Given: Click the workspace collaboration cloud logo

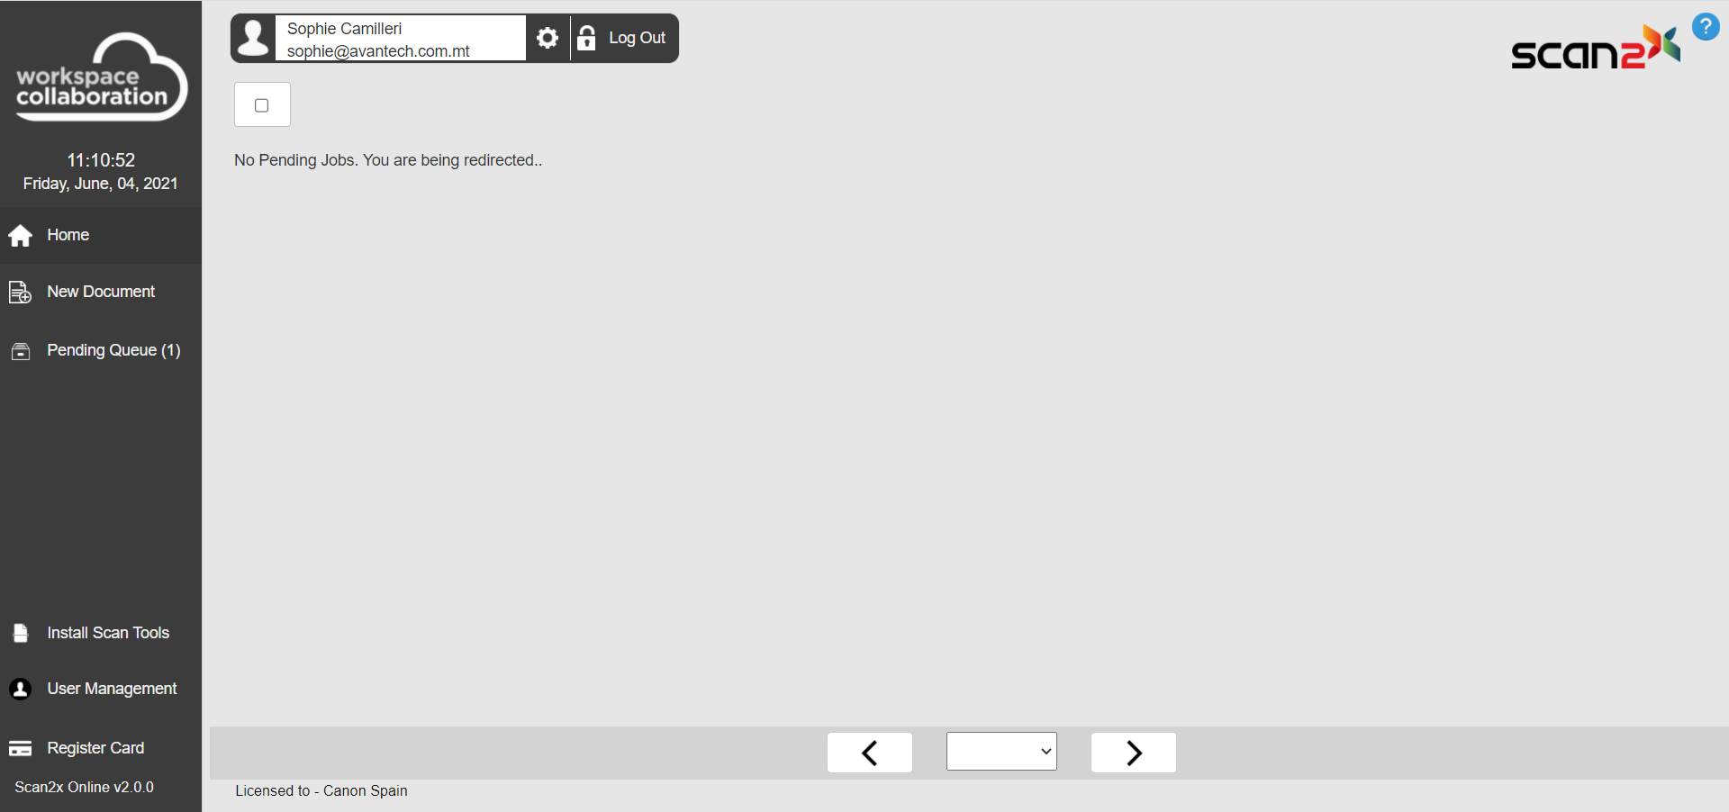Looking at the screenshot, I should pos(101,77).
